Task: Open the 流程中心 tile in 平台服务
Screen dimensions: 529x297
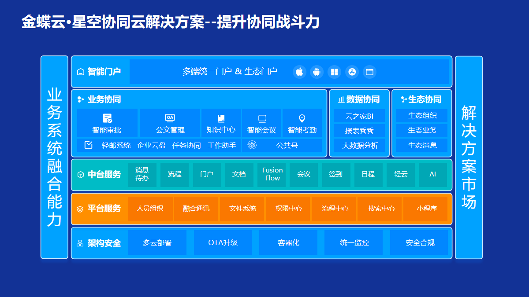Action: tap(334, 209)
